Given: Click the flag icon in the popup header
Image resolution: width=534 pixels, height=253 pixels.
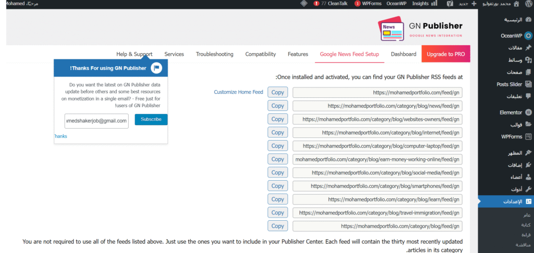Looking at the screenshot, I should coord(156,68).
